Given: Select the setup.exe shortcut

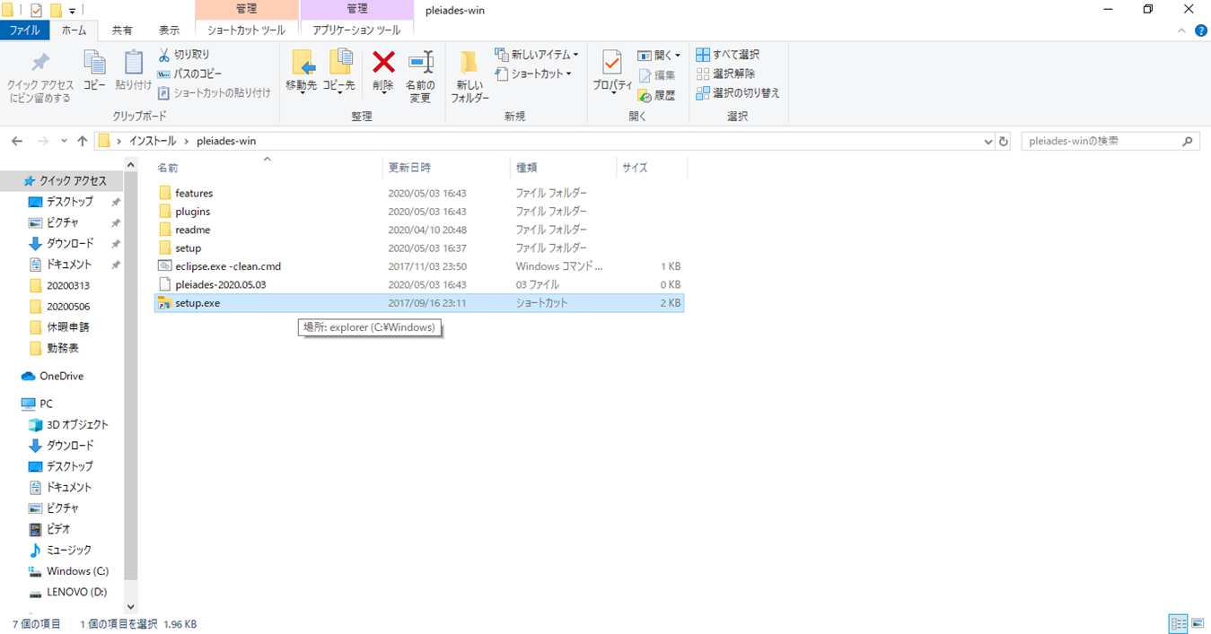Looking at the screenshot, I should tap(419, 303).
